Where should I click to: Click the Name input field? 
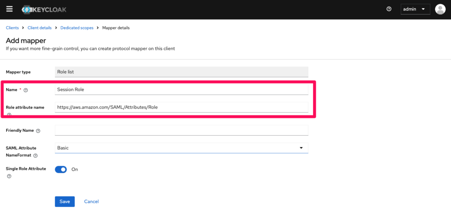(181, 89)
